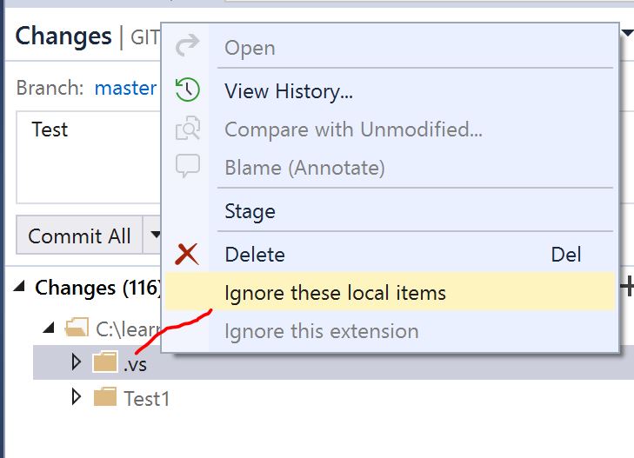Viewport: 634px width, 458px height.
Task: Click the red Delete X icon
Action: 187,255
